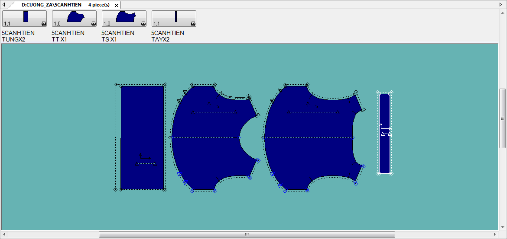This screenshot has height=239, width=507.
Task: Click the small corner icon on TS X1 thumbnail
Action: pos(143,24)
